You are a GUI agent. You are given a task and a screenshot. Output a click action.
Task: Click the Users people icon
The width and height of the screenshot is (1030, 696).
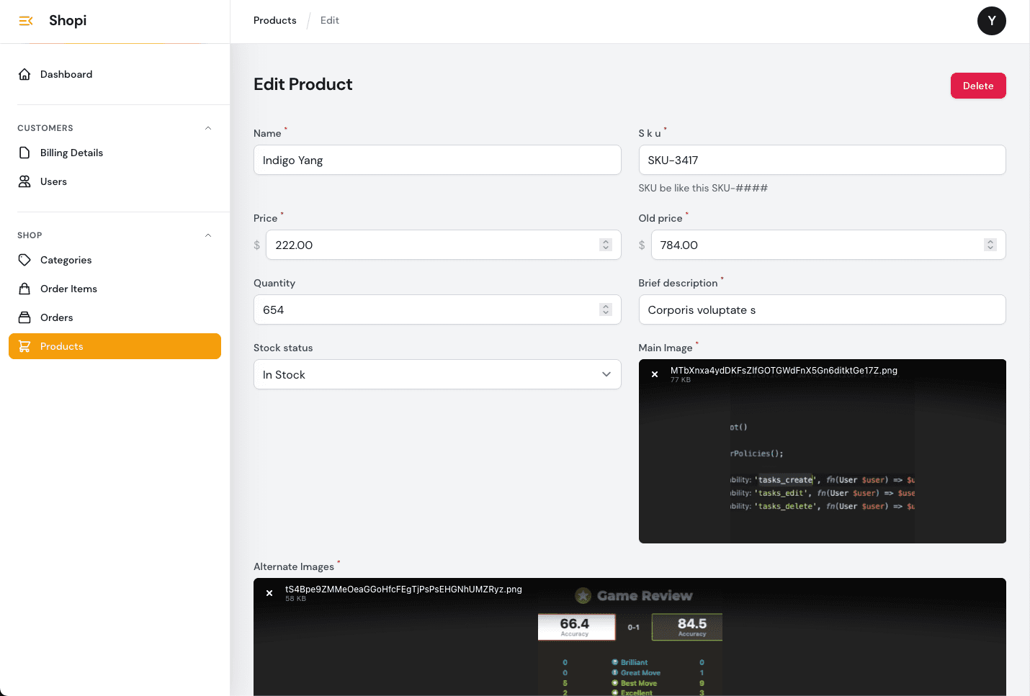click(x=24, y=181)
